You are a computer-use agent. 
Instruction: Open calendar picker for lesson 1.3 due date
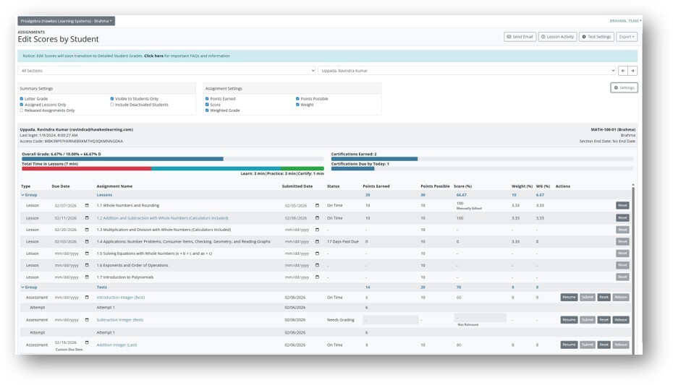[x=88, y=230]
